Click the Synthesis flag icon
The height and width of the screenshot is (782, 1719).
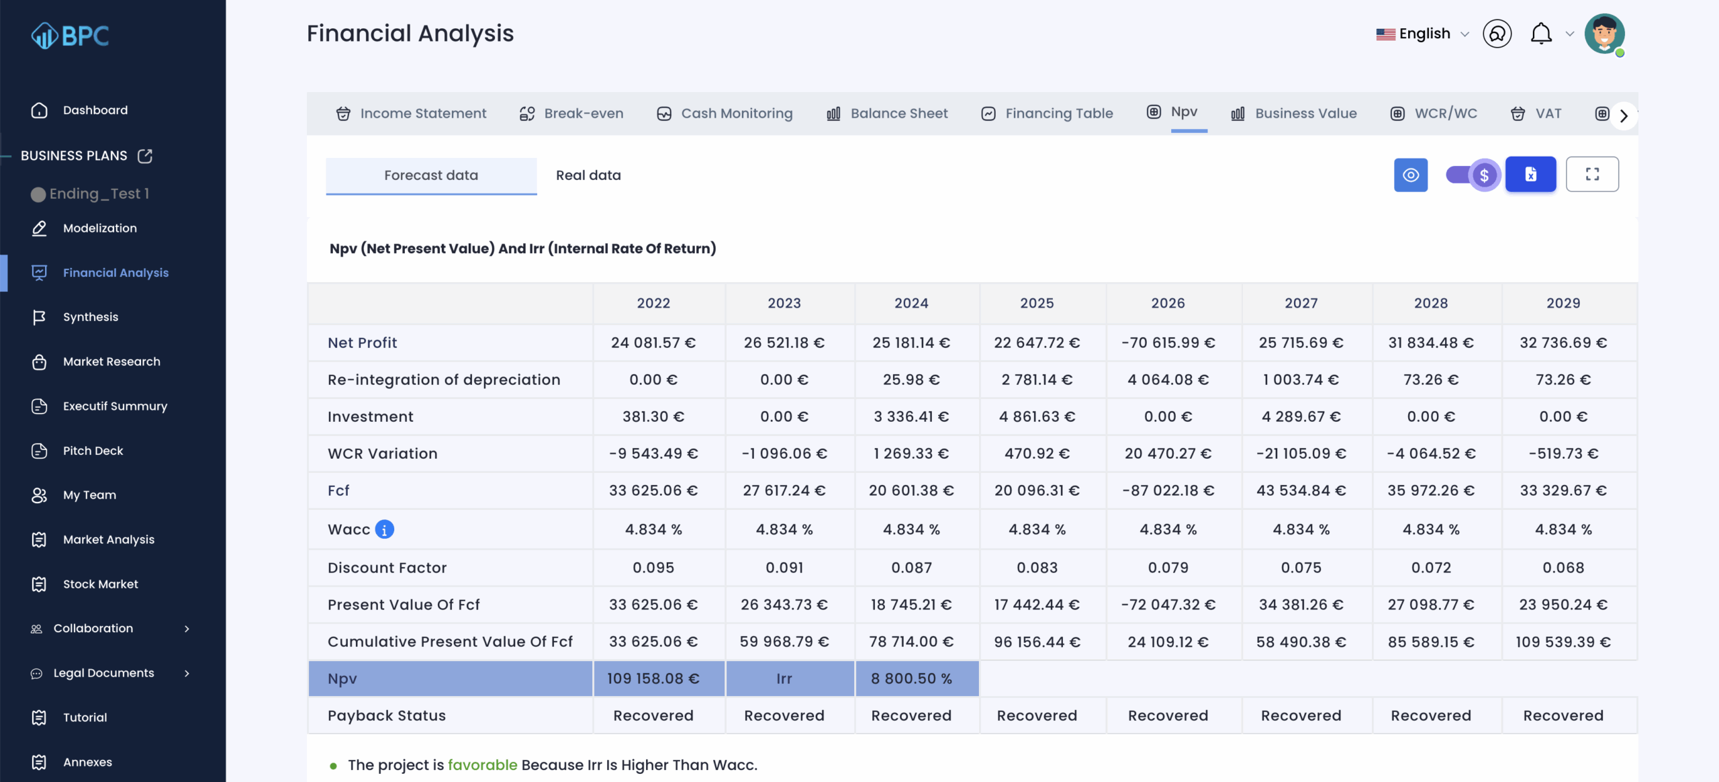click(39, 317)
